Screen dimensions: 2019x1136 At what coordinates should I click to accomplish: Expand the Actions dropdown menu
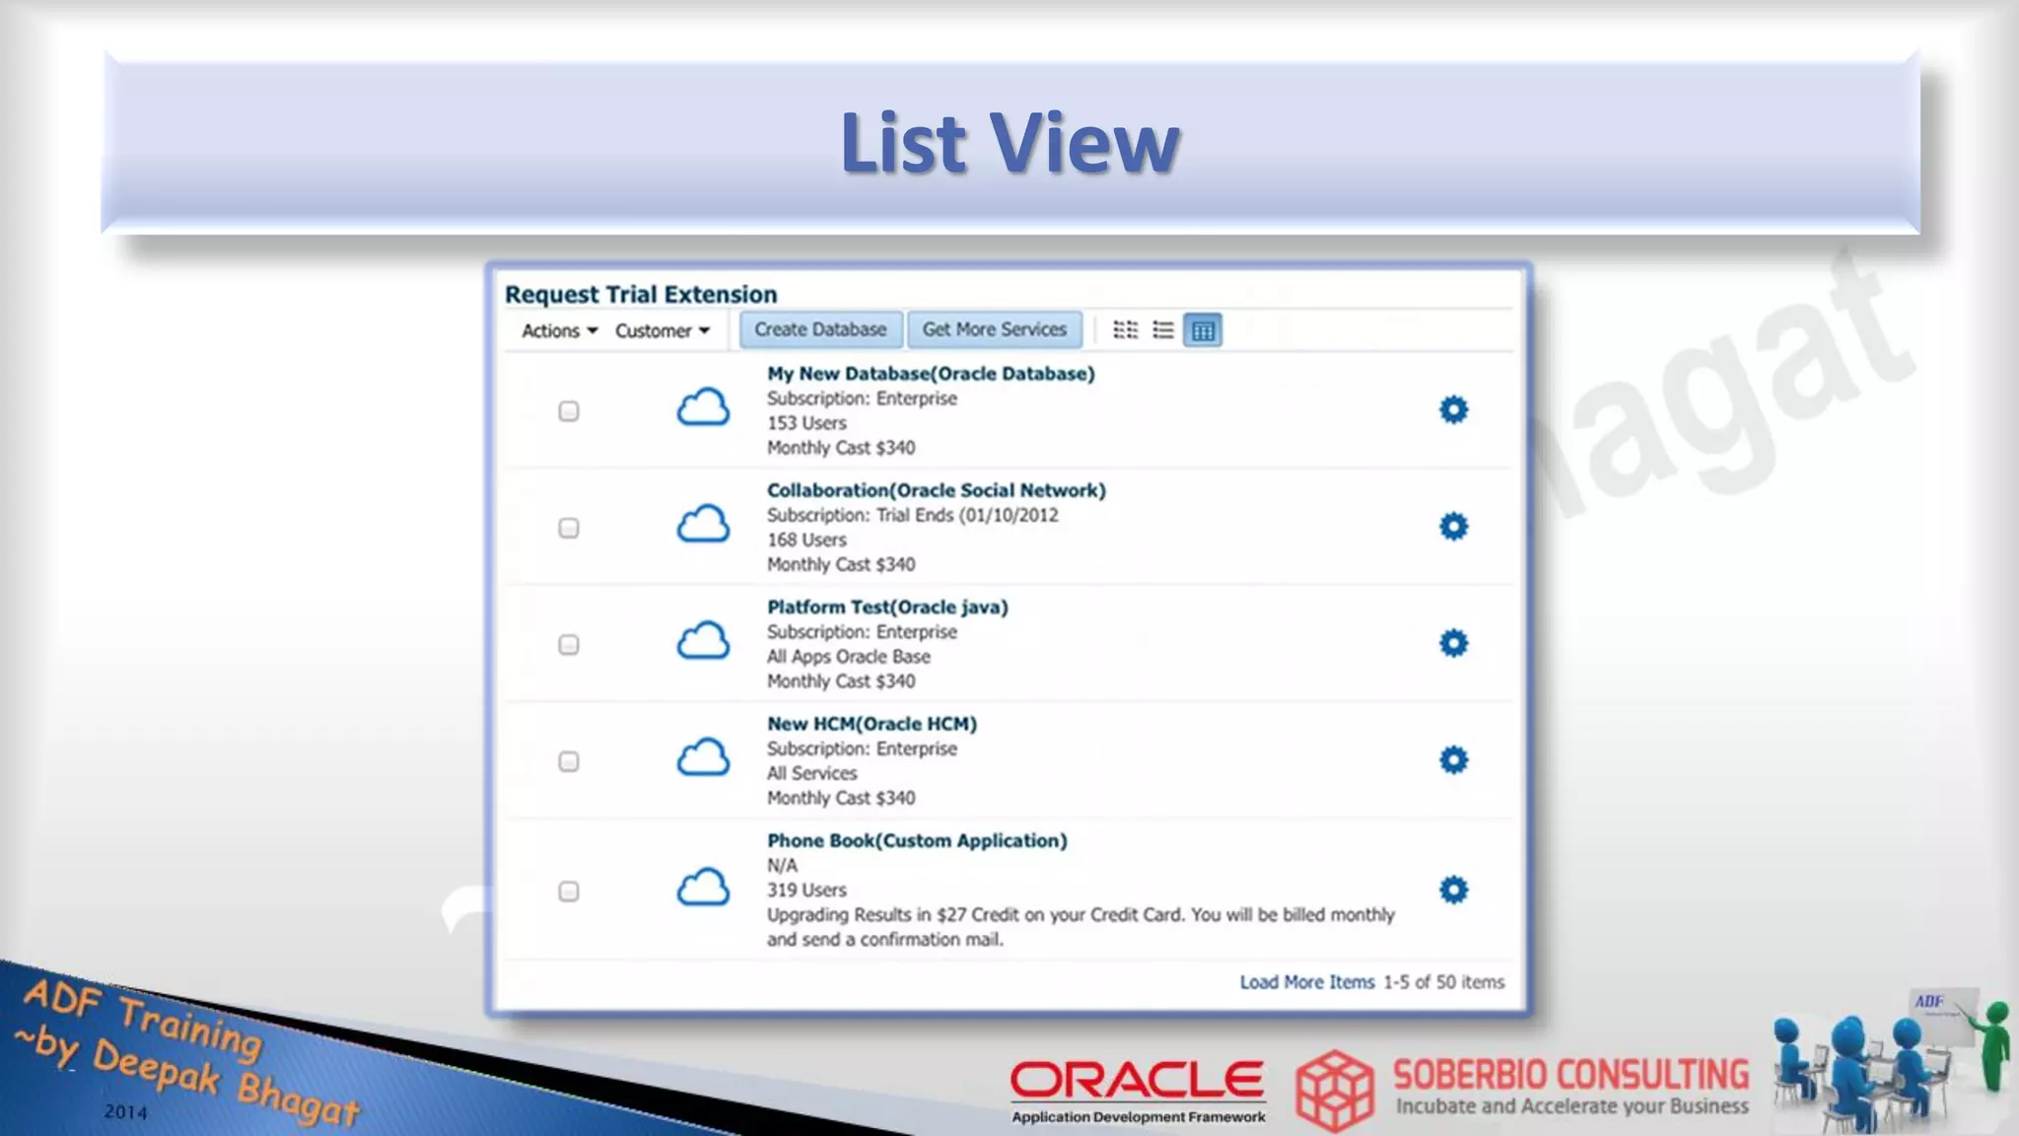click(x=559, y=330)
